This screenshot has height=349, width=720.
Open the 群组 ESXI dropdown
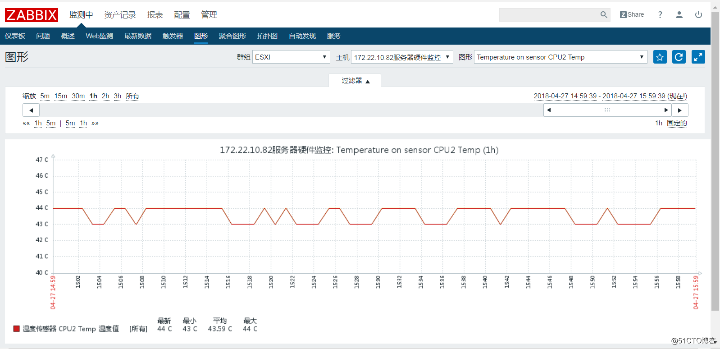291,57
